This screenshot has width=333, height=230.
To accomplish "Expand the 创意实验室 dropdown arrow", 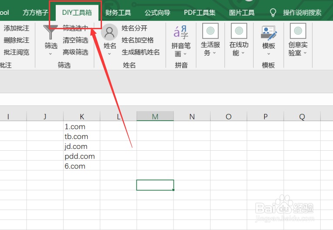I will pos(305,53).
